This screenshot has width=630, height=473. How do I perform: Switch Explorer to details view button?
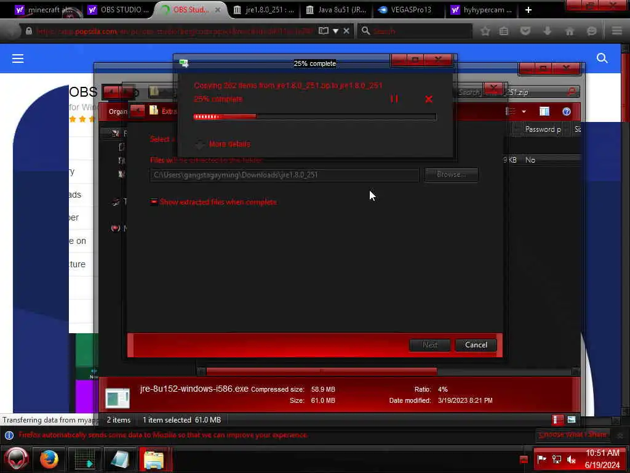pyautogui.click(x=557, y=420)
